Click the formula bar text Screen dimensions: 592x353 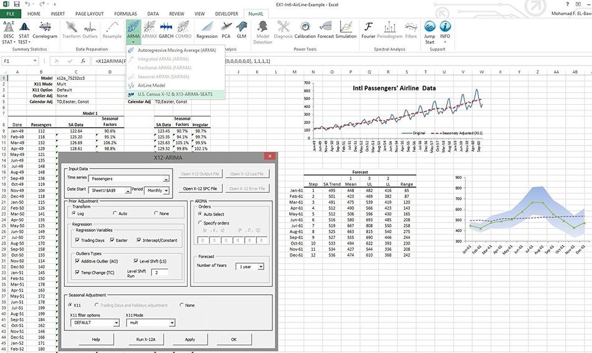[x=340, y=61]
